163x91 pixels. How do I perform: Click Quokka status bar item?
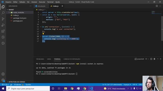(x=28, y=84)
